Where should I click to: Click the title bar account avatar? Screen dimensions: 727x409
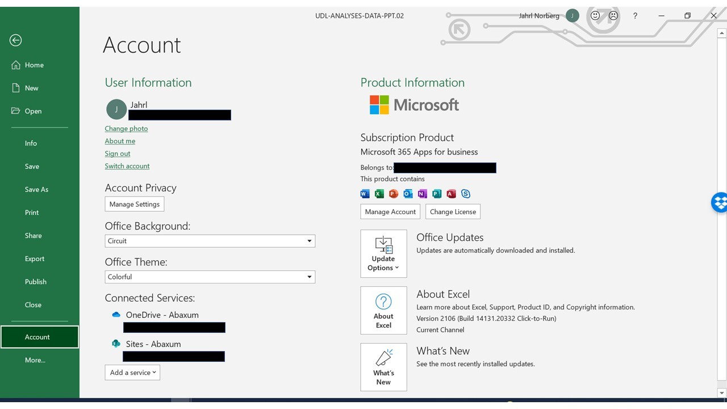573,16
